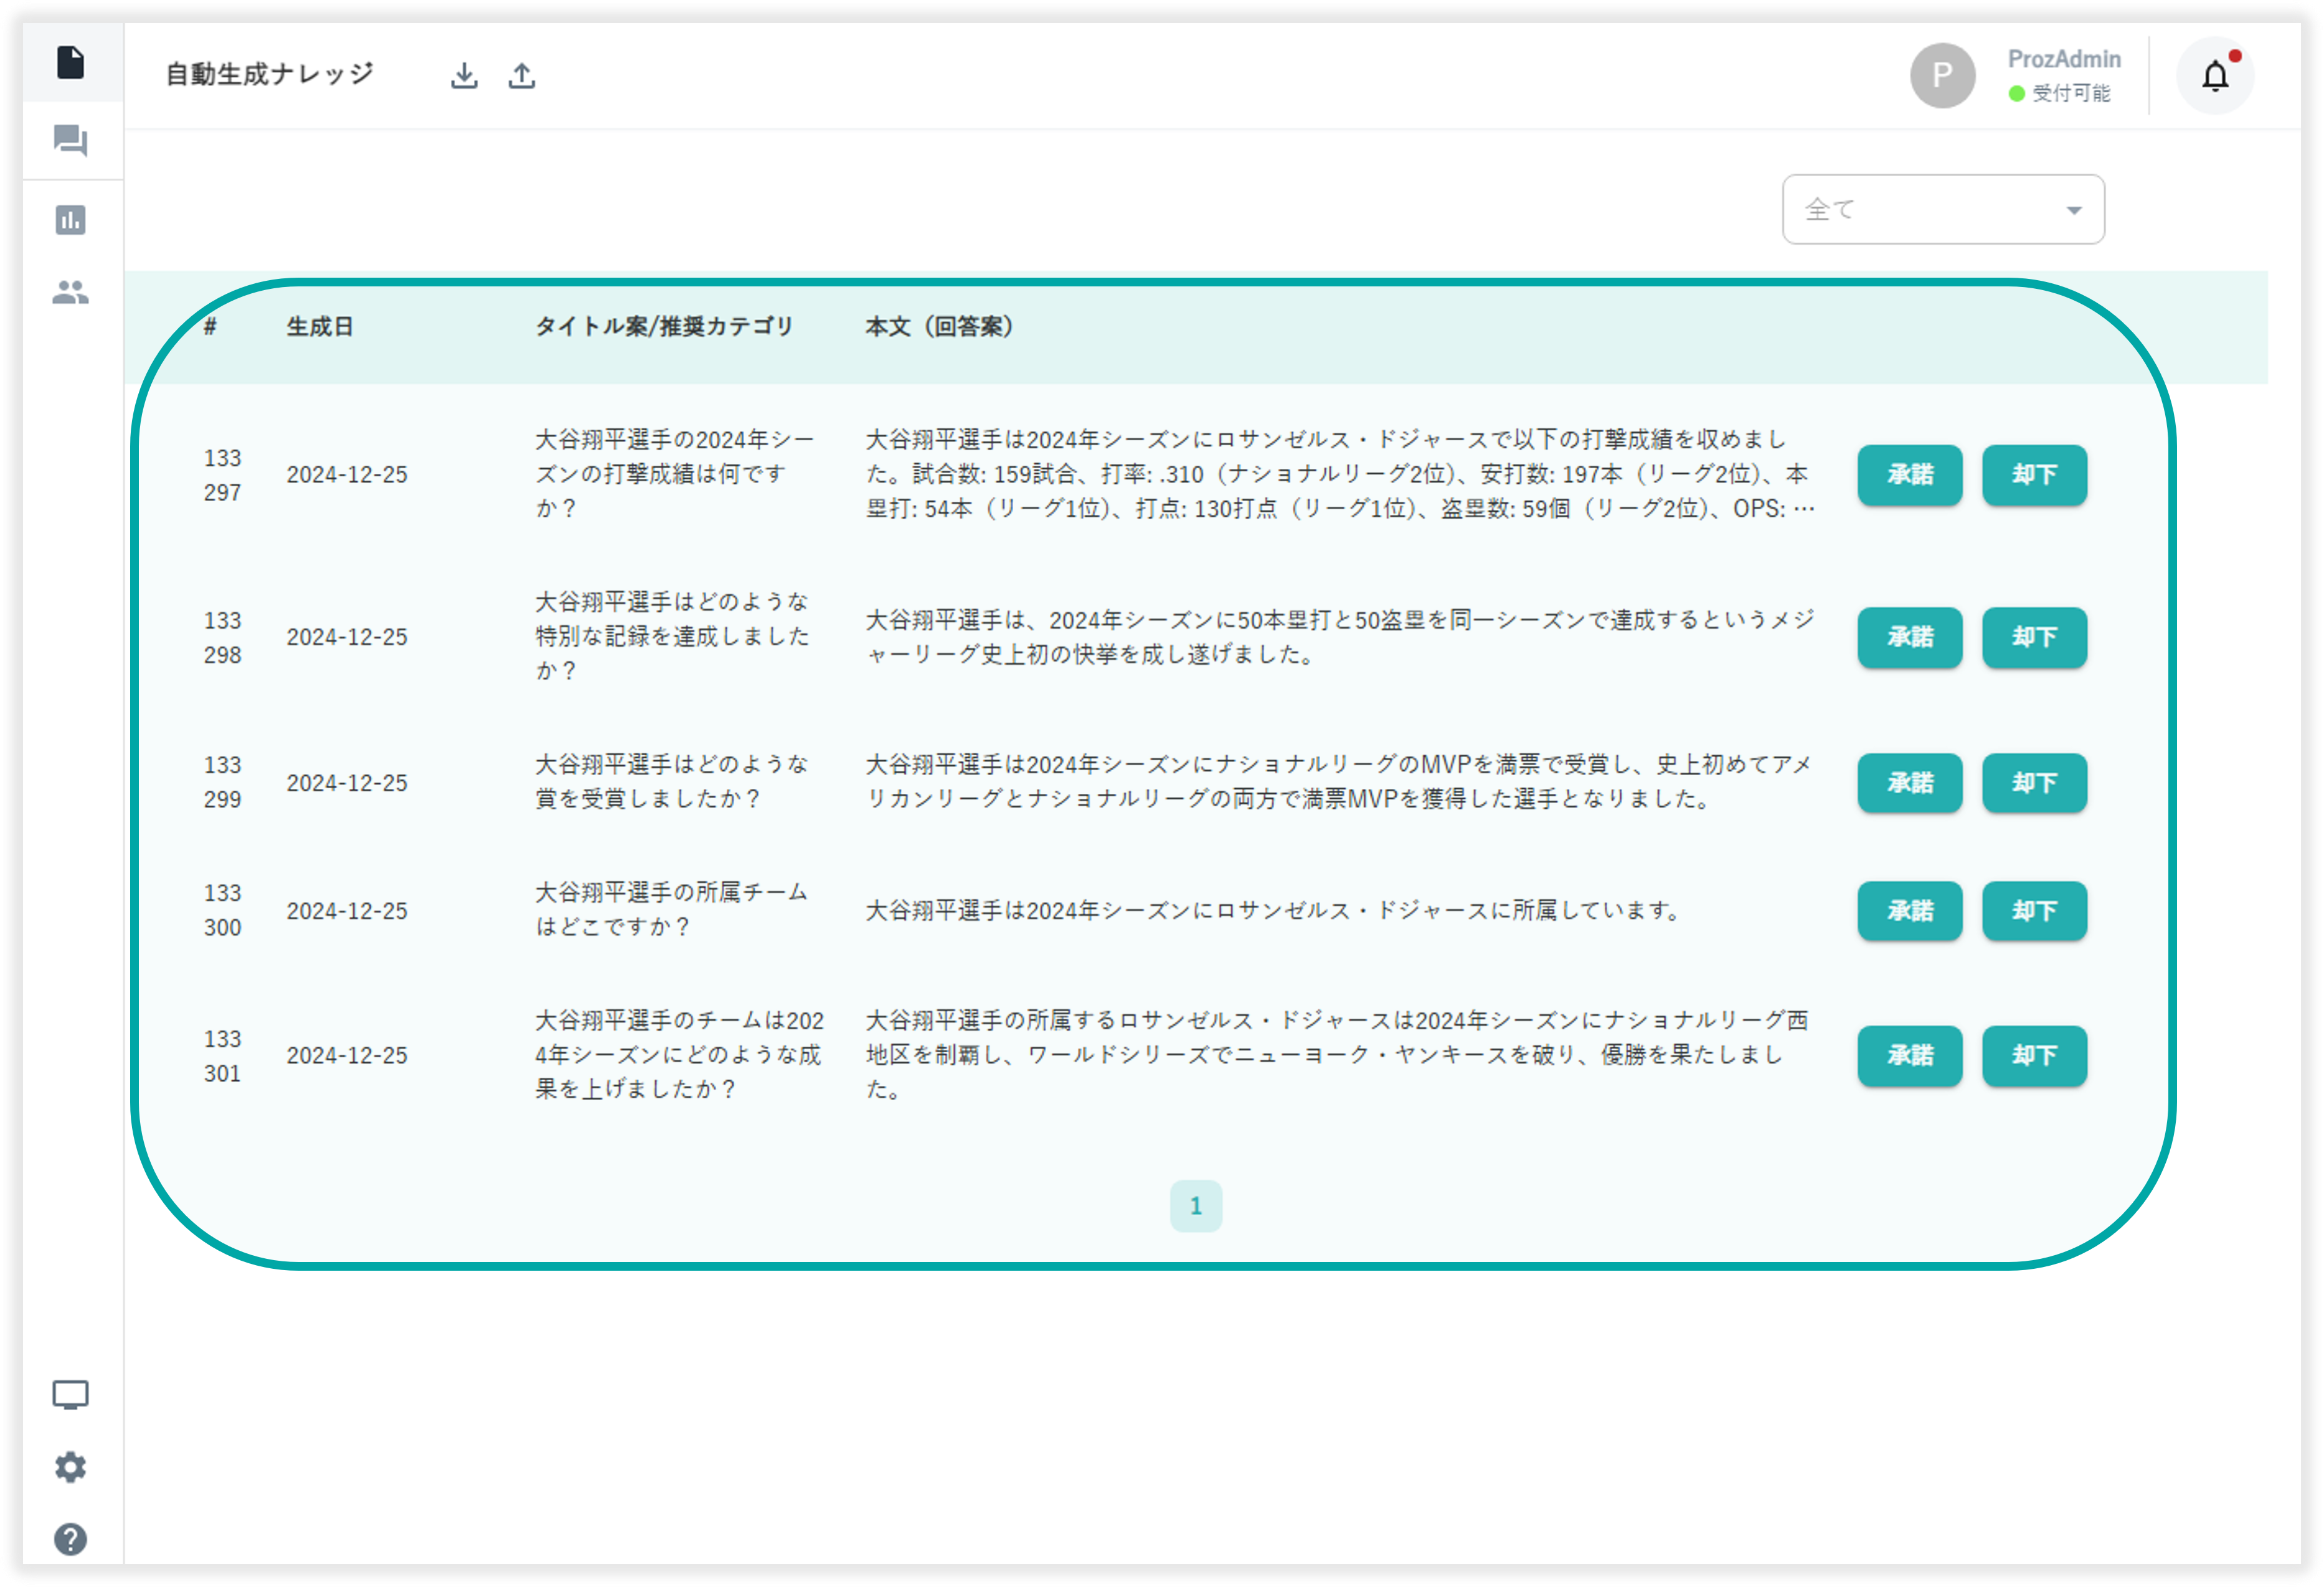Click the download icon next to title
The image size is (2324, 1587).
click(x=464, y=75)
